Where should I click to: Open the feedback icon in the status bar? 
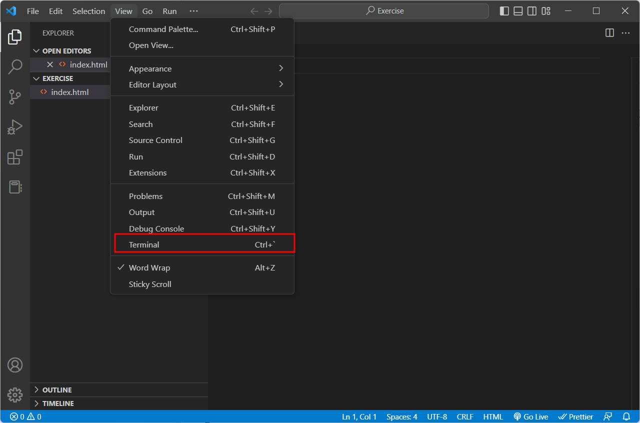click(608, 416)
